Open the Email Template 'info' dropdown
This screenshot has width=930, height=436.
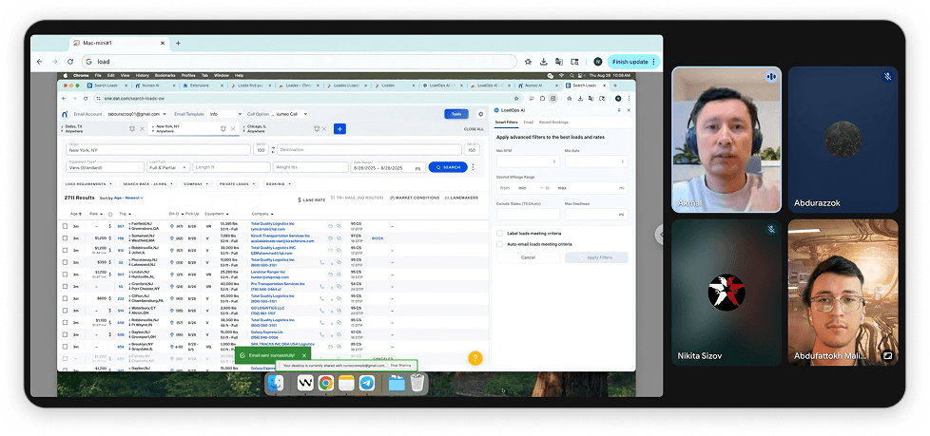tap(225, 114)
